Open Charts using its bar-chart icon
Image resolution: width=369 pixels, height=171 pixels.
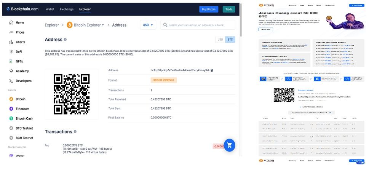11,42
